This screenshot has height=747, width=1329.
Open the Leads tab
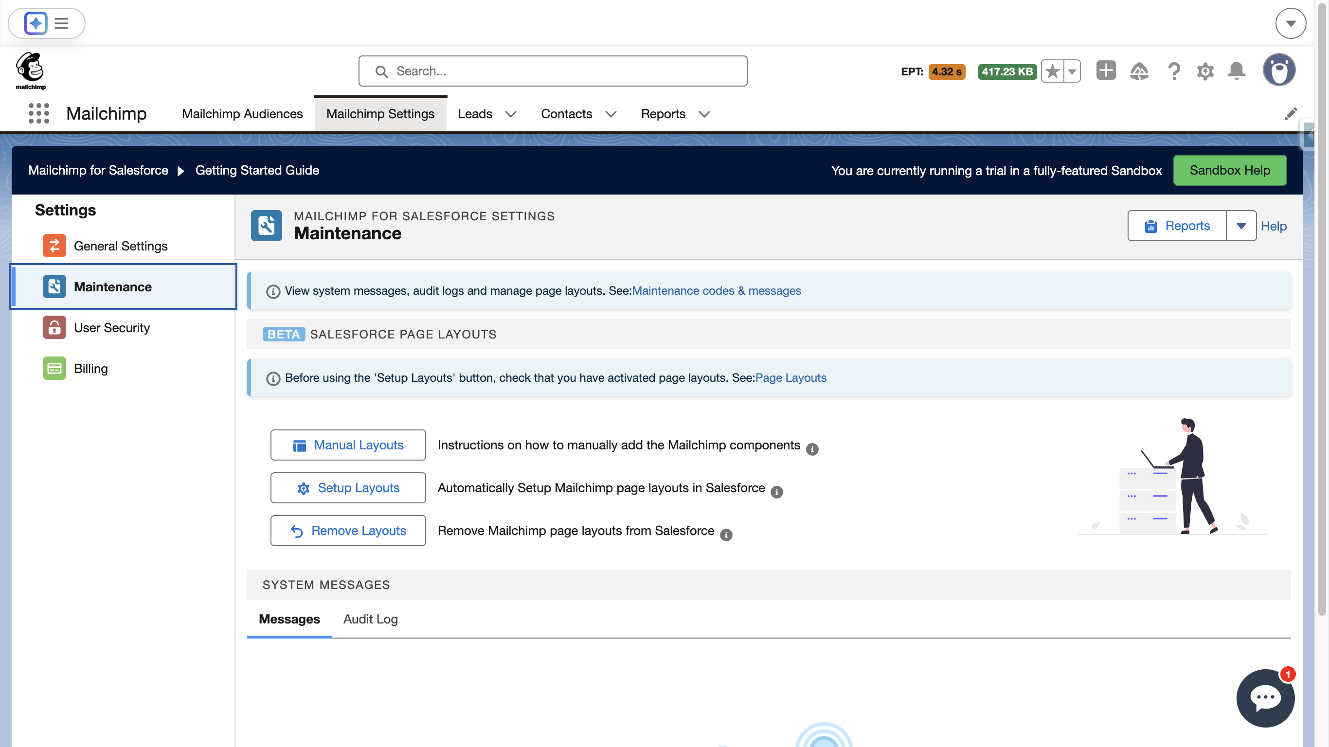tap(475, 114)
